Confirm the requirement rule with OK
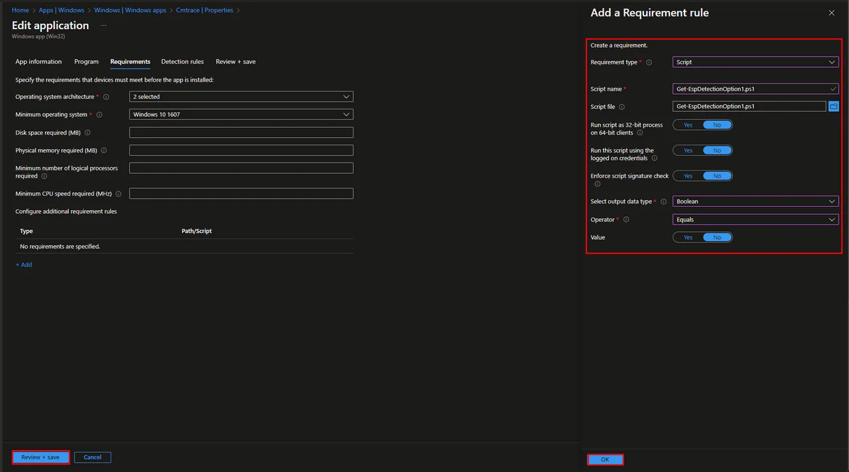The width and height of the screenshot is (849, 472). click(605, 459)
